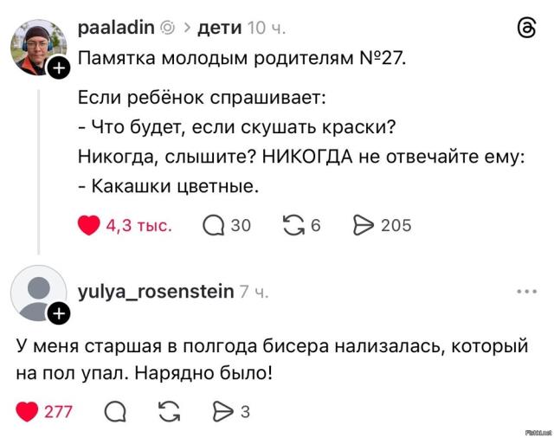The image size is (554, 438).
Task: Like yulya_rosenstein's reply
Action: 28,410
